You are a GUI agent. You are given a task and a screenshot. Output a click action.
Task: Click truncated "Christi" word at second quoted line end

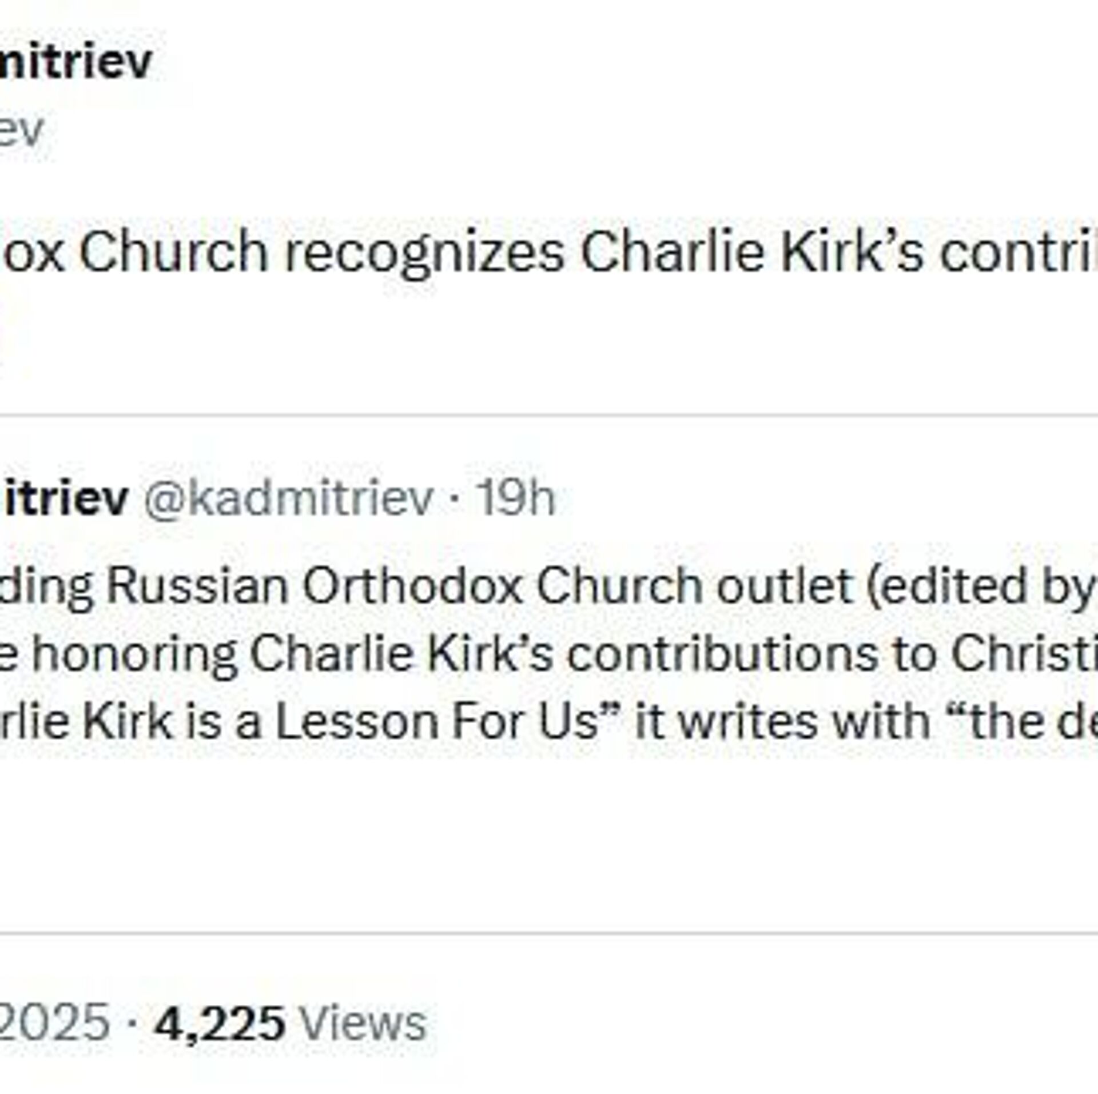[x=1024, y=654]
